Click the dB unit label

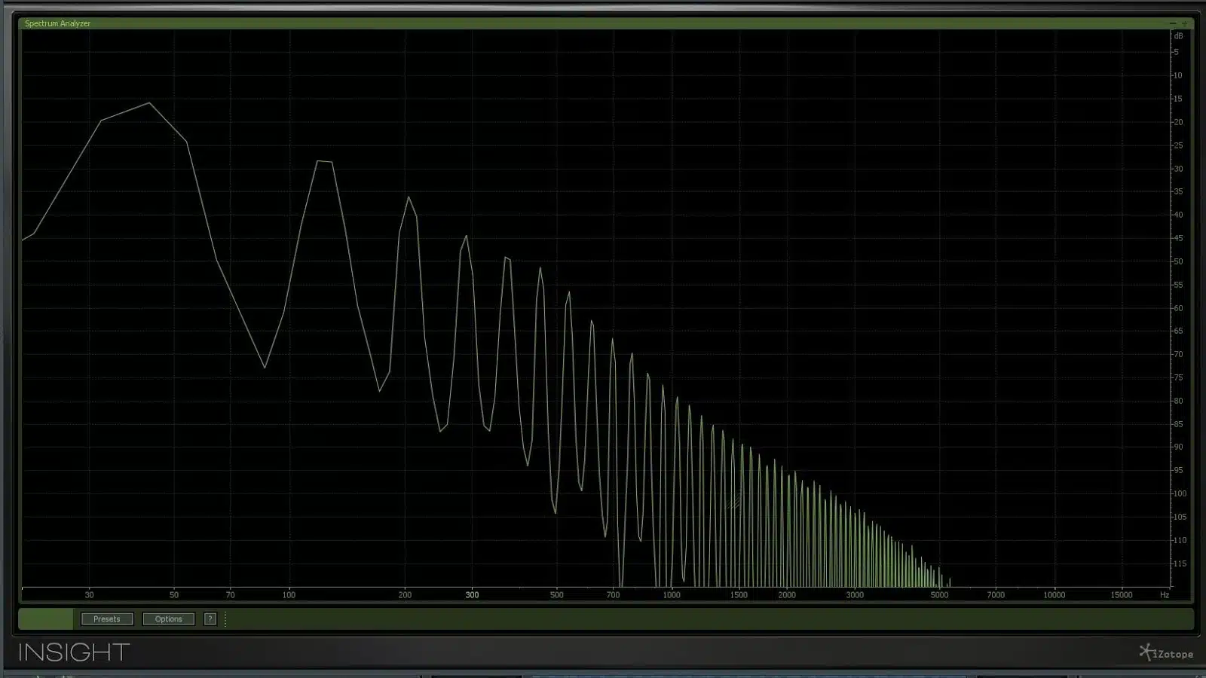click(x=1179, y=36)
